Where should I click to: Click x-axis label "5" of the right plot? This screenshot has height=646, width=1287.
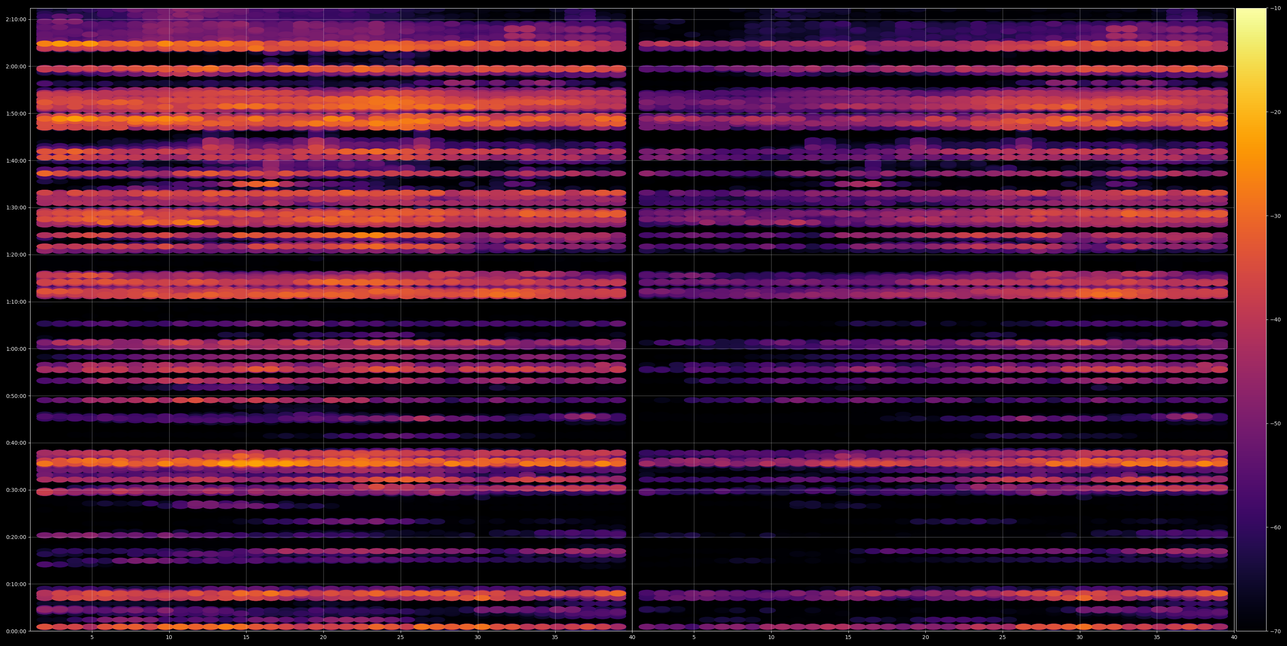[694, 637]
